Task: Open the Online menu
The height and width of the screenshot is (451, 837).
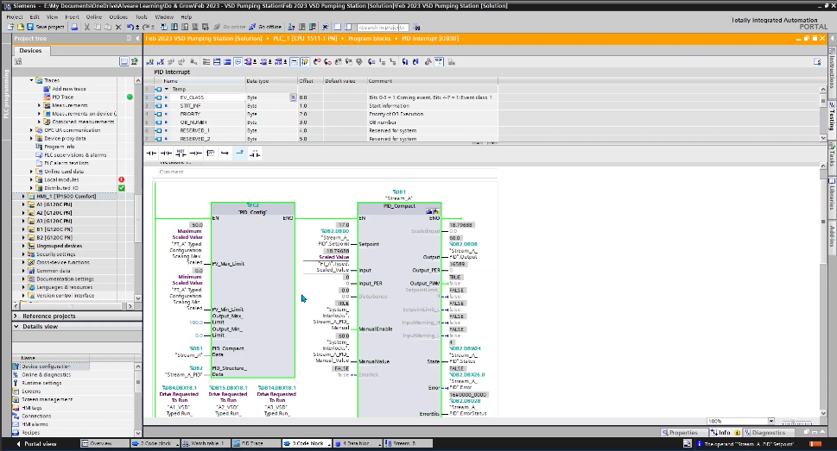Action: click(x=93, y=16)
